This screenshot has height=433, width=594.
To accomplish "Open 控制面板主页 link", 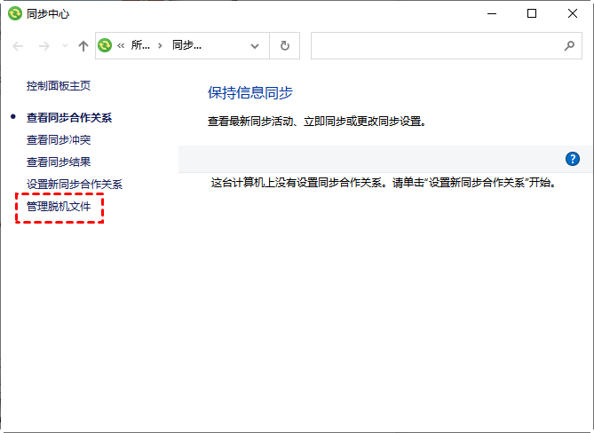I will coord(59,86).
